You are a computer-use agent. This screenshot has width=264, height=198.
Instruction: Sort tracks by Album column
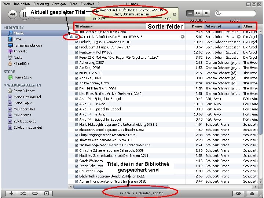click(x=249, y=26)
